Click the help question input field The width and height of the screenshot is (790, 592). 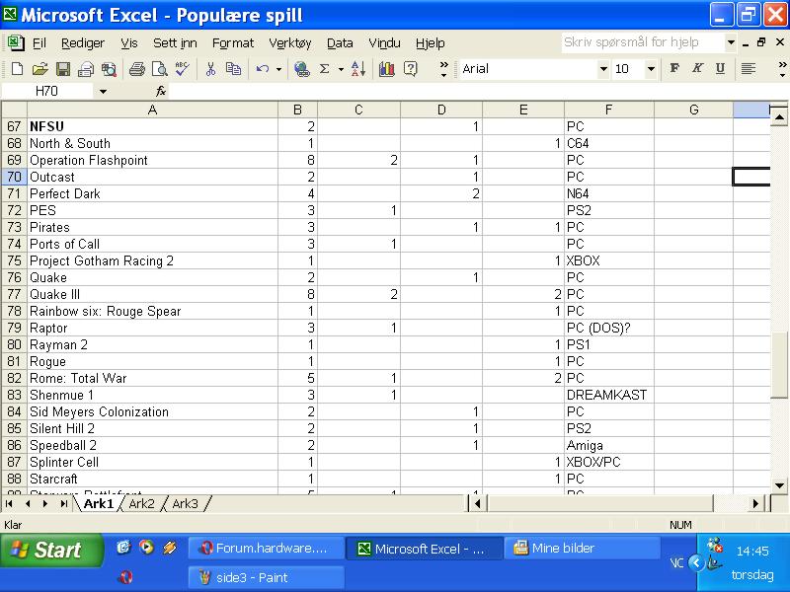[643, 42]
